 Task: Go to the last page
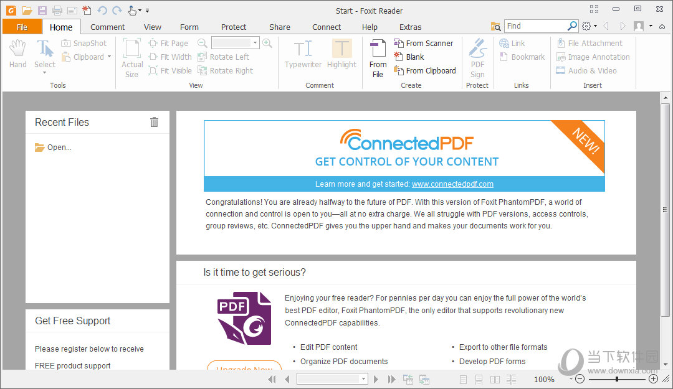[x=391, y=379]
